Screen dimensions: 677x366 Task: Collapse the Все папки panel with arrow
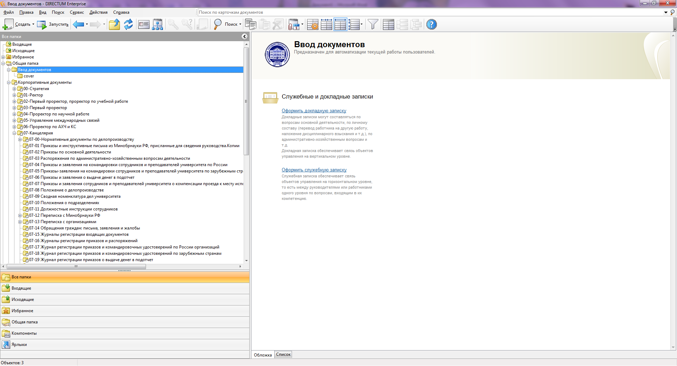tap(244, 36)
